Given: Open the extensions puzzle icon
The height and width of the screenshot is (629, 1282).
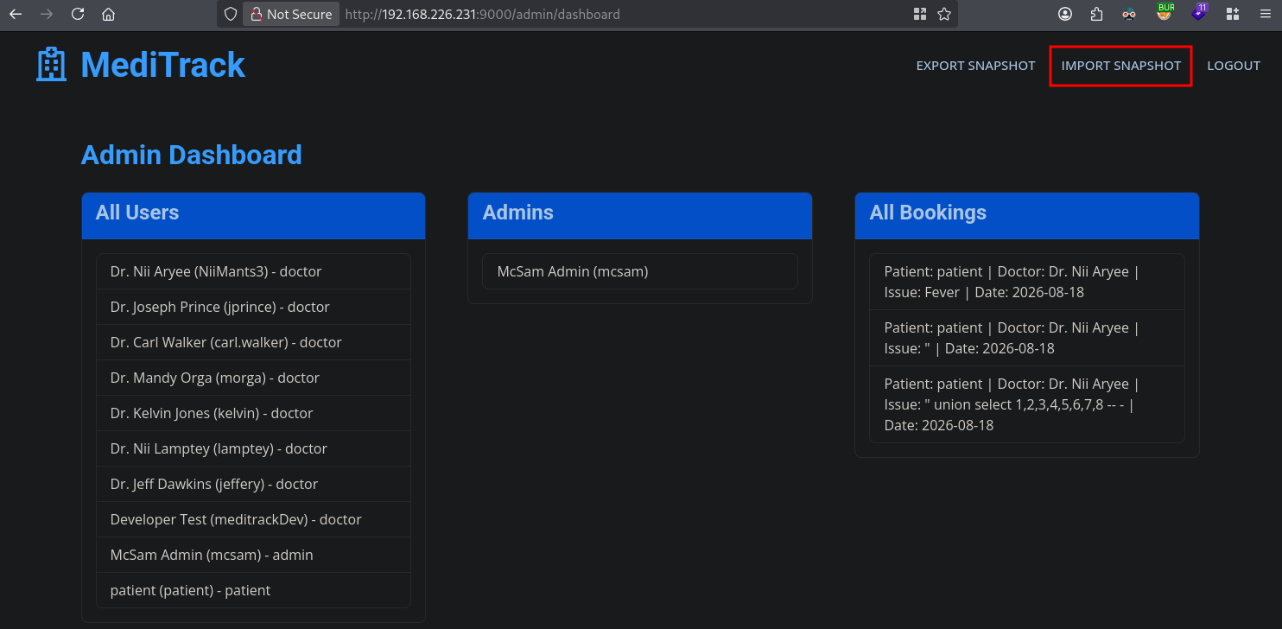Looking at the screenshot, I should pyautogui.click(x=1097, y=14).
